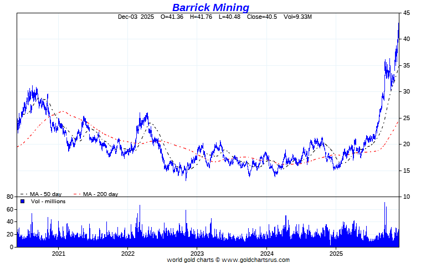Click the 2022 x-axis label
The image size is (421, 263).
tap(127, 254)
